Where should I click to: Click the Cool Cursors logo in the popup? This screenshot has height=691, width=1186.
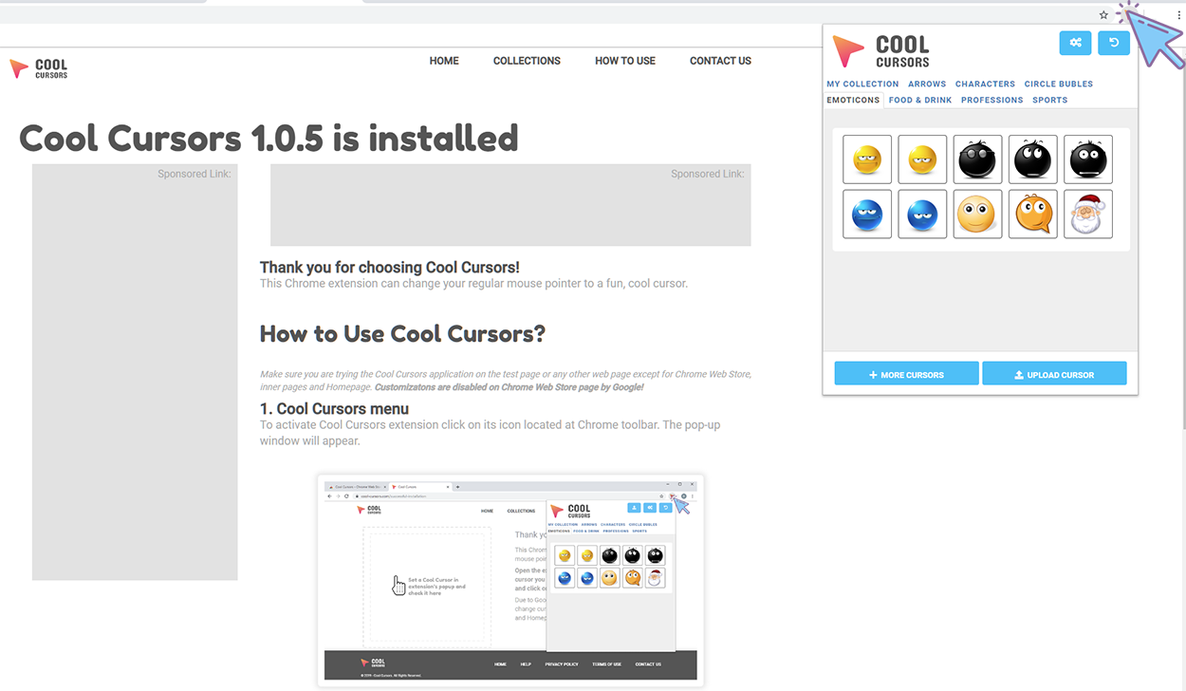tap(880, 51)
